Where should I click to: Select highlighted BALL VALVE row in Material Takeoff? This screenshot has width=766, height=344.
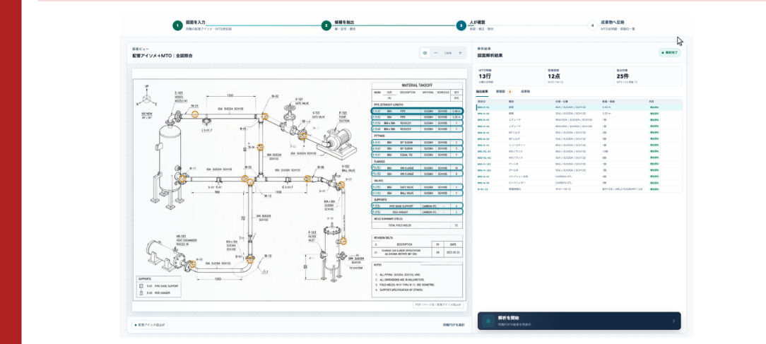pyautogui.click(x=417, y=193)
